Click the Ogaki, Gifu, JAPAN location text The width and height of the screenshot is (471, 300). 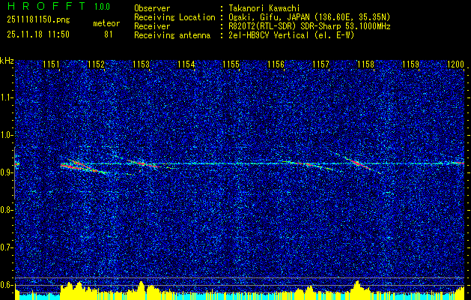coord(310,17)
